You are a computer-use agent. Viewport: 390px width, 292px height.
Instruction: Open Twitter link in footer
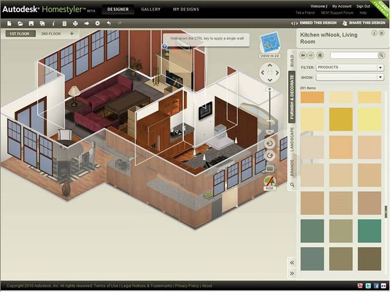click(x=368, y=286)
